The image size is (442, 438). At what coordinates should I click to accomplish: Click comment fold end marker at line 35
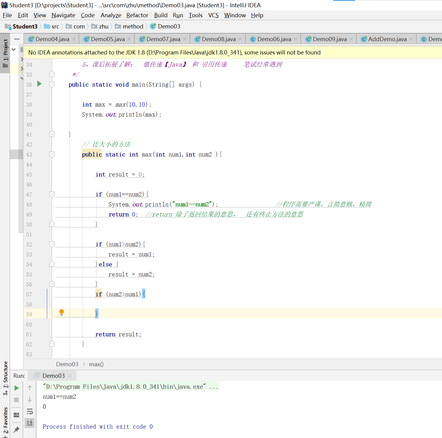tap(52, 74)
